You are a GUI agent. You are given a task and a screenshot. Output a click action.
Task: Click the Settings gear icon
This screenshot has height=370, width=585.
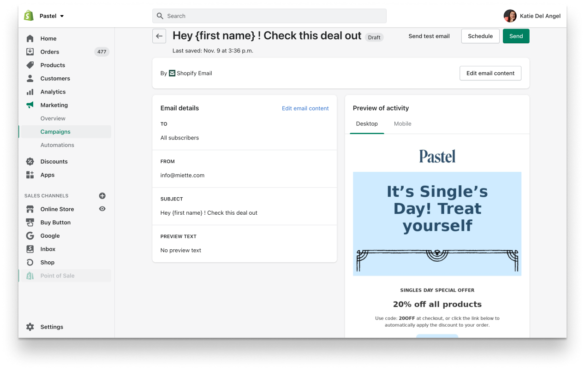coord(30,327)
